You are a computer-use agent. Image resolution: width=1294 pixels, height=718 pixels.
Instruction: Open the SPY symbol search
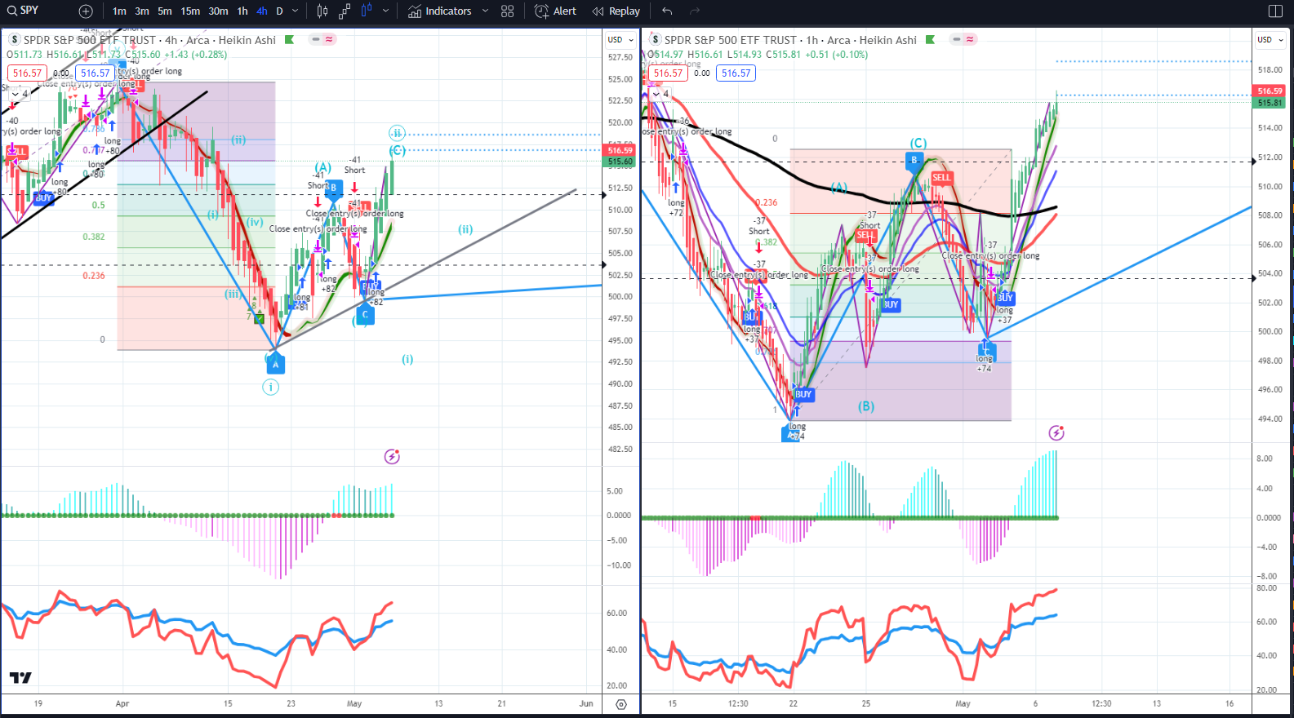click(24, 11)
